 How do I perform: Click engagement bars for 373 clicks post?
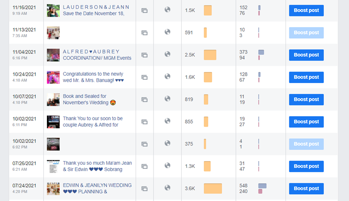click(261, 55)
